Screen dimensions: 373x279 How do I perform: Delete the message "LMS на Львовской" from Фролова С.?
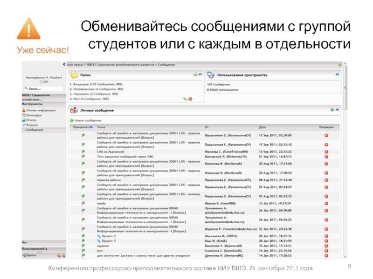click(x=326, y=152)
